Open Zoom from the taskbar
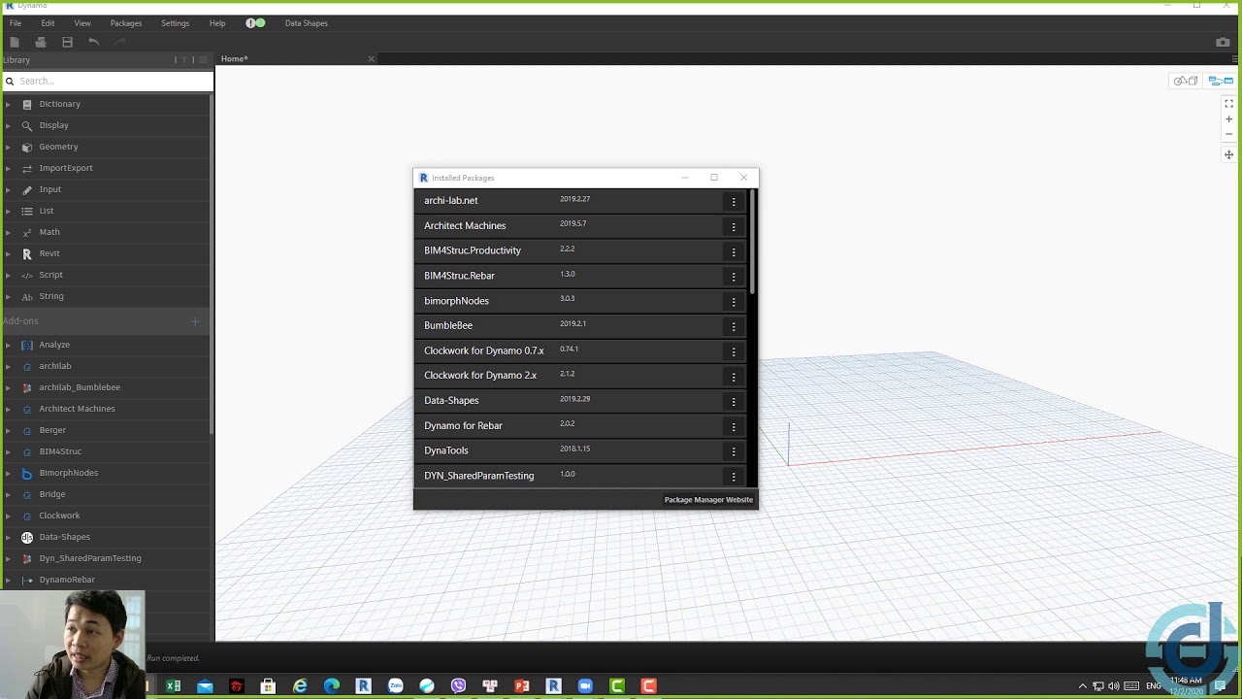 click(x=585, y=686)
